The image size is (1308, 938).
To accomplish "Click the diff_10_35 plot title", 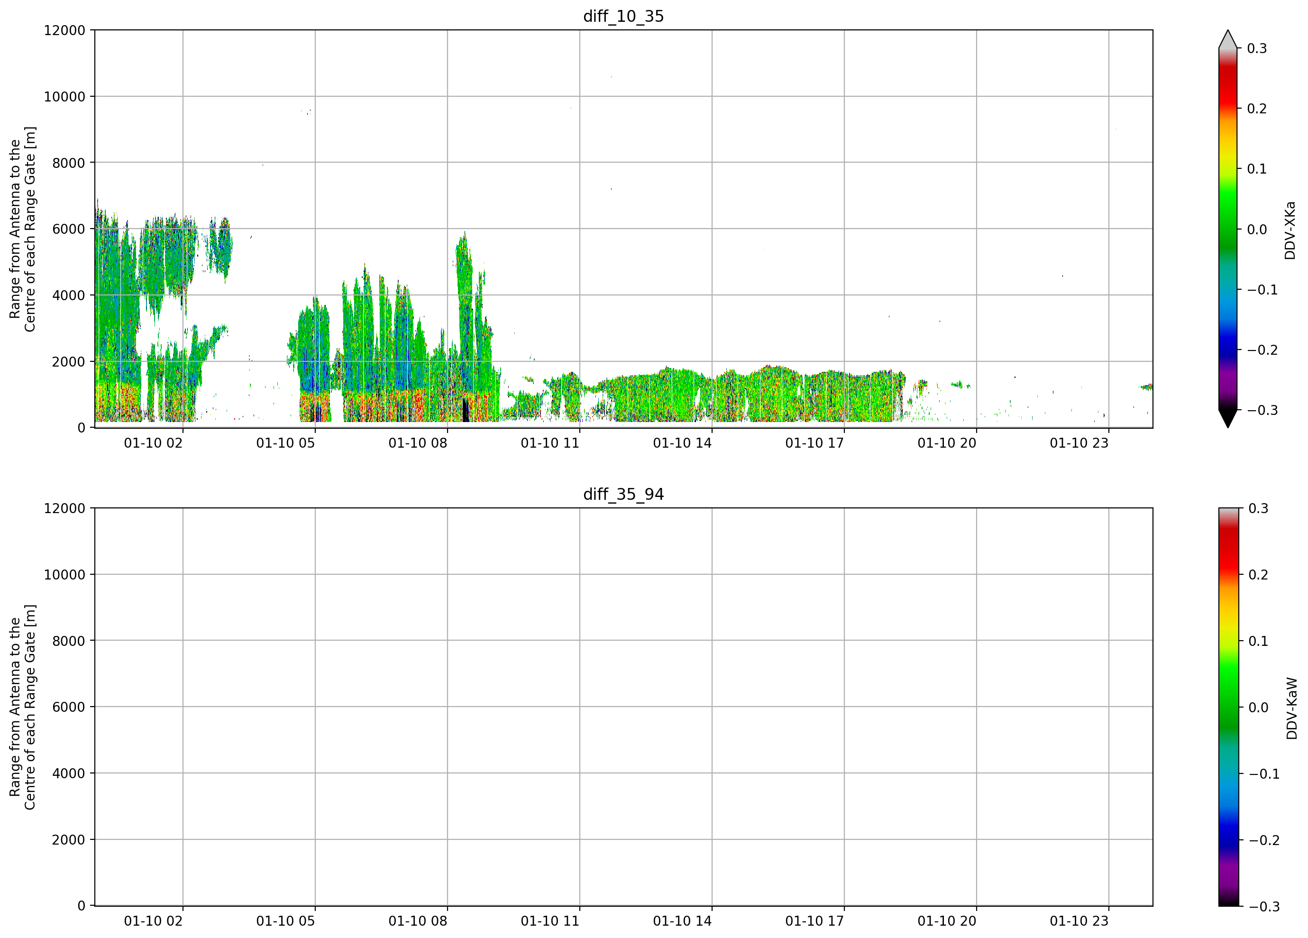I will click(x=623, y=16).
